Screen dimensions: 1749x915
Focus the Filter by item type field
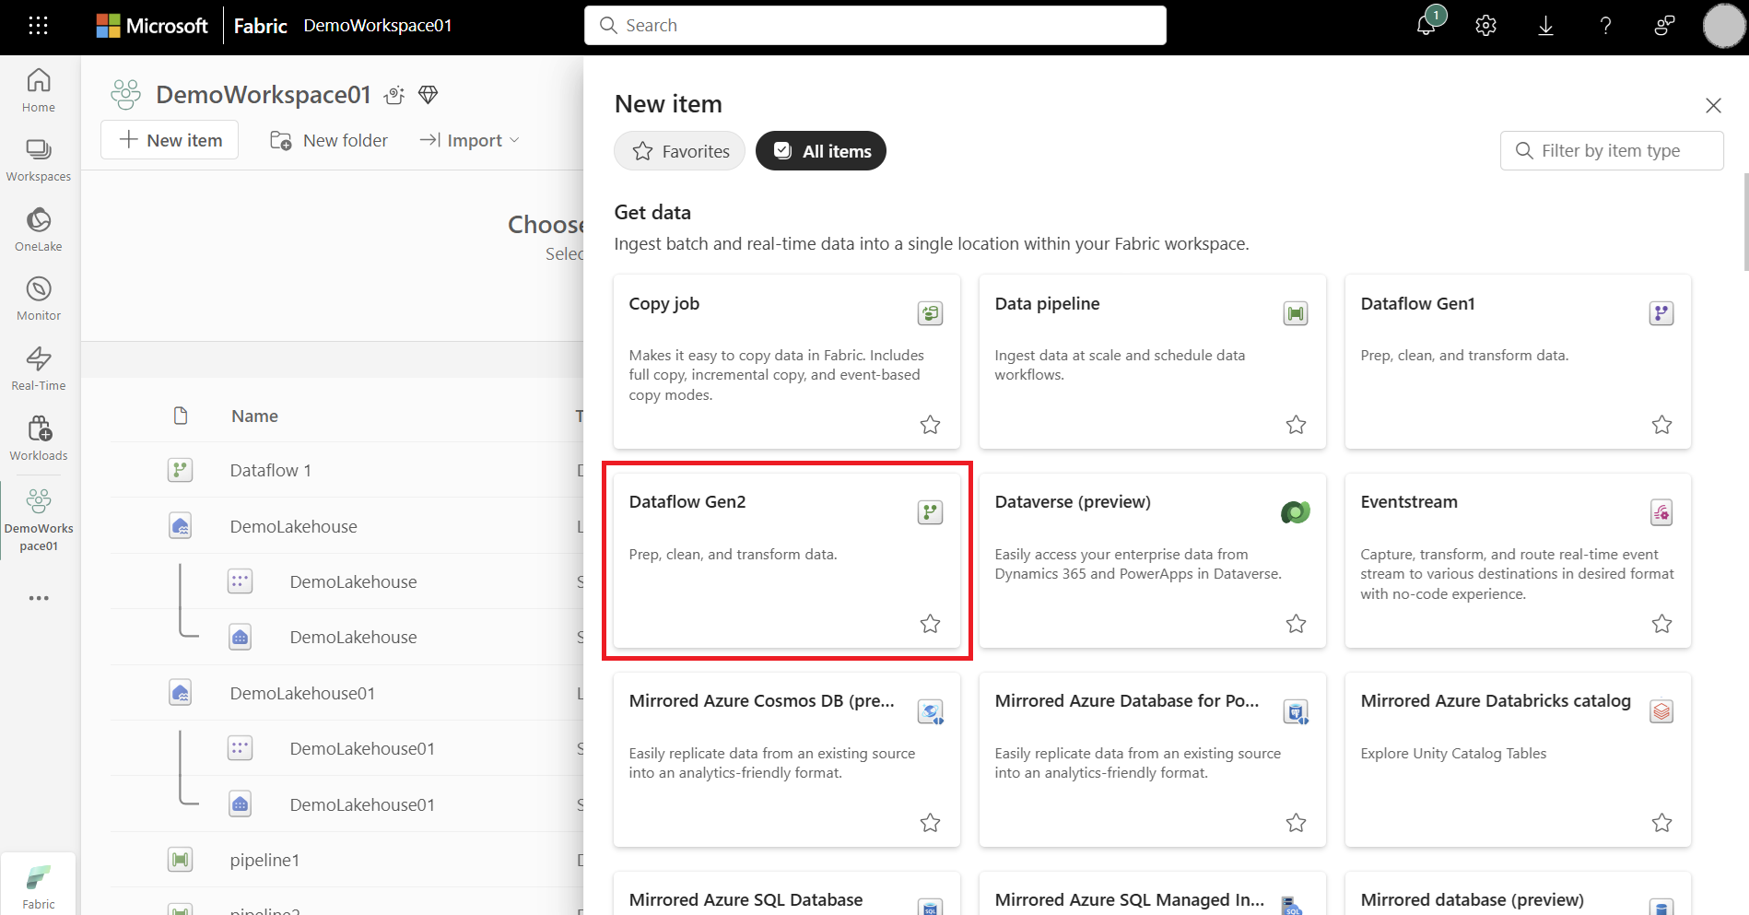click(x=1612, y=151)
